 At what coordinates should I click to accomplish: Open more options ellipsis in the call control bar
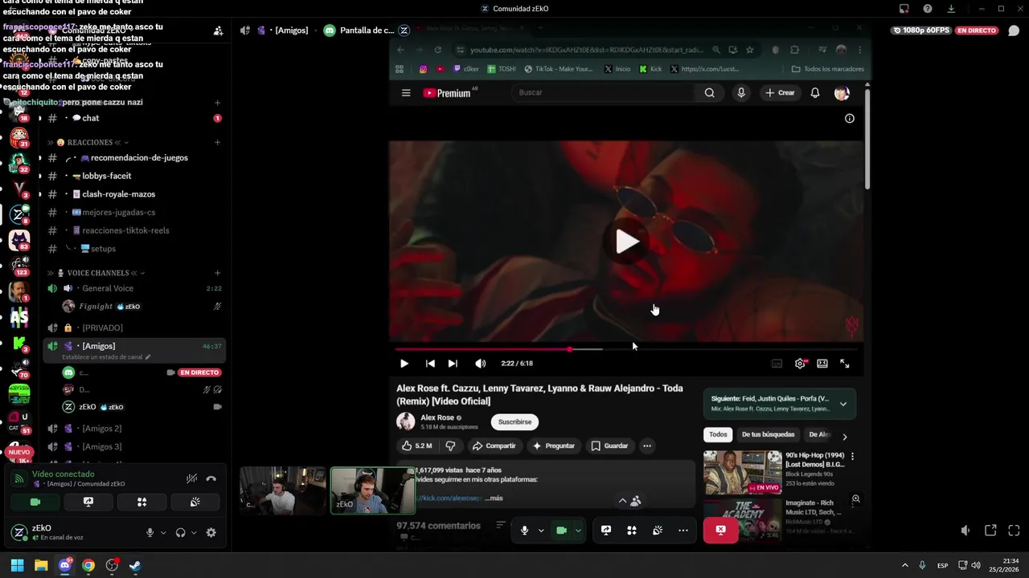683,531
